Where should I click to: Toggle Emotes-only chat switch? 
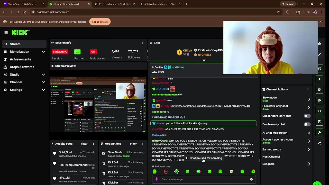pos(307,124)
